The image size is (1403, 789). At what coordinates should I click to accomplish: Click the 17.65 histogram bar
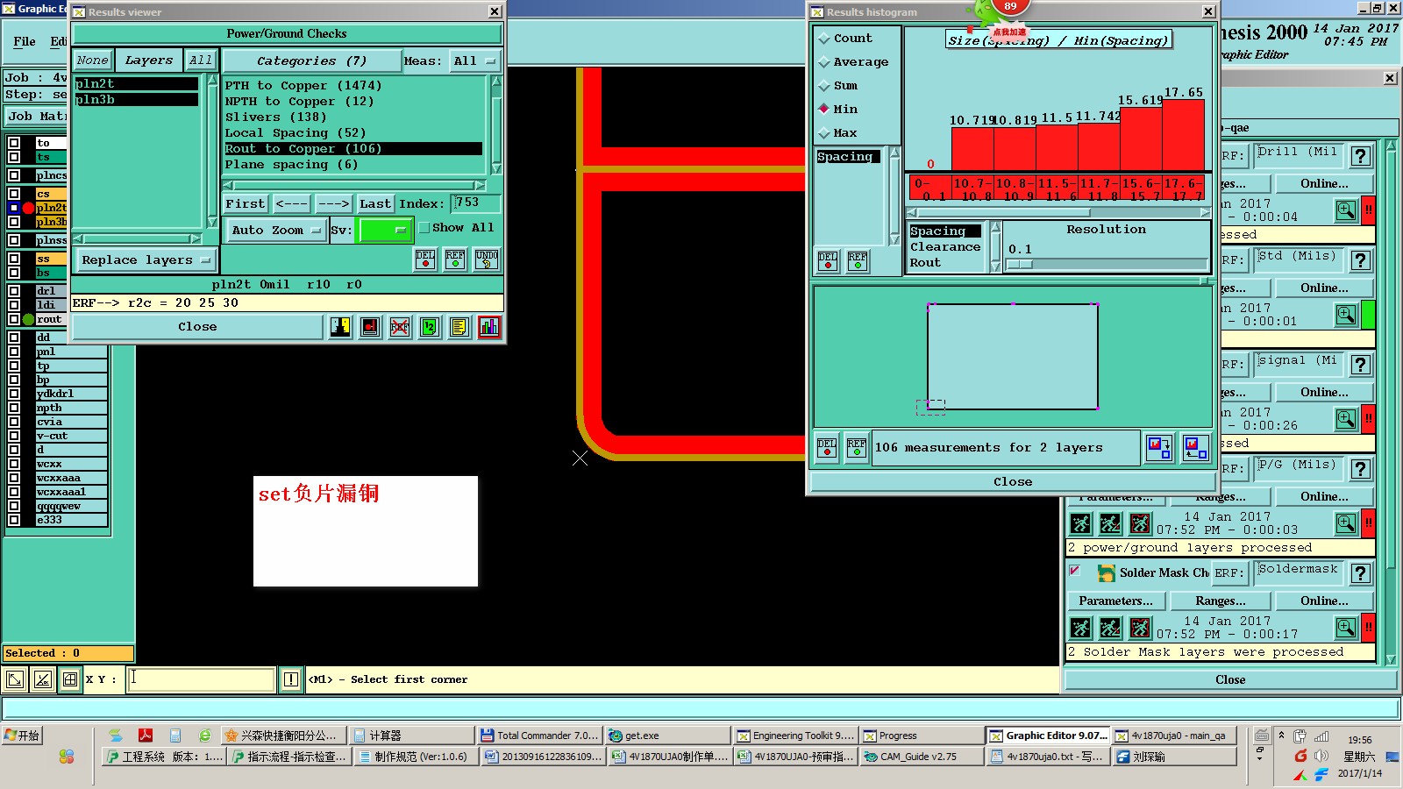pos(1184,135)
